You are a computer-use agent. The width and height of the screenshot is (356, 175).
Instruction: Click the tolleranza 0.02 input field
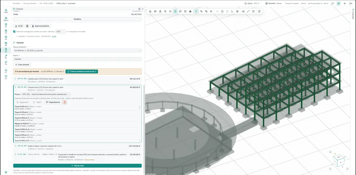(60, 32)
